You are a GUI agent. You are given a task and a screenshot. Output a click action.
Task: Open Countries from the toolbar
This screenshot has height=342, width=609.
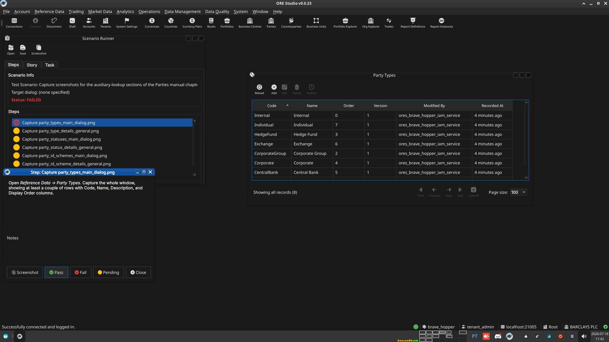(x=171, y=22)
